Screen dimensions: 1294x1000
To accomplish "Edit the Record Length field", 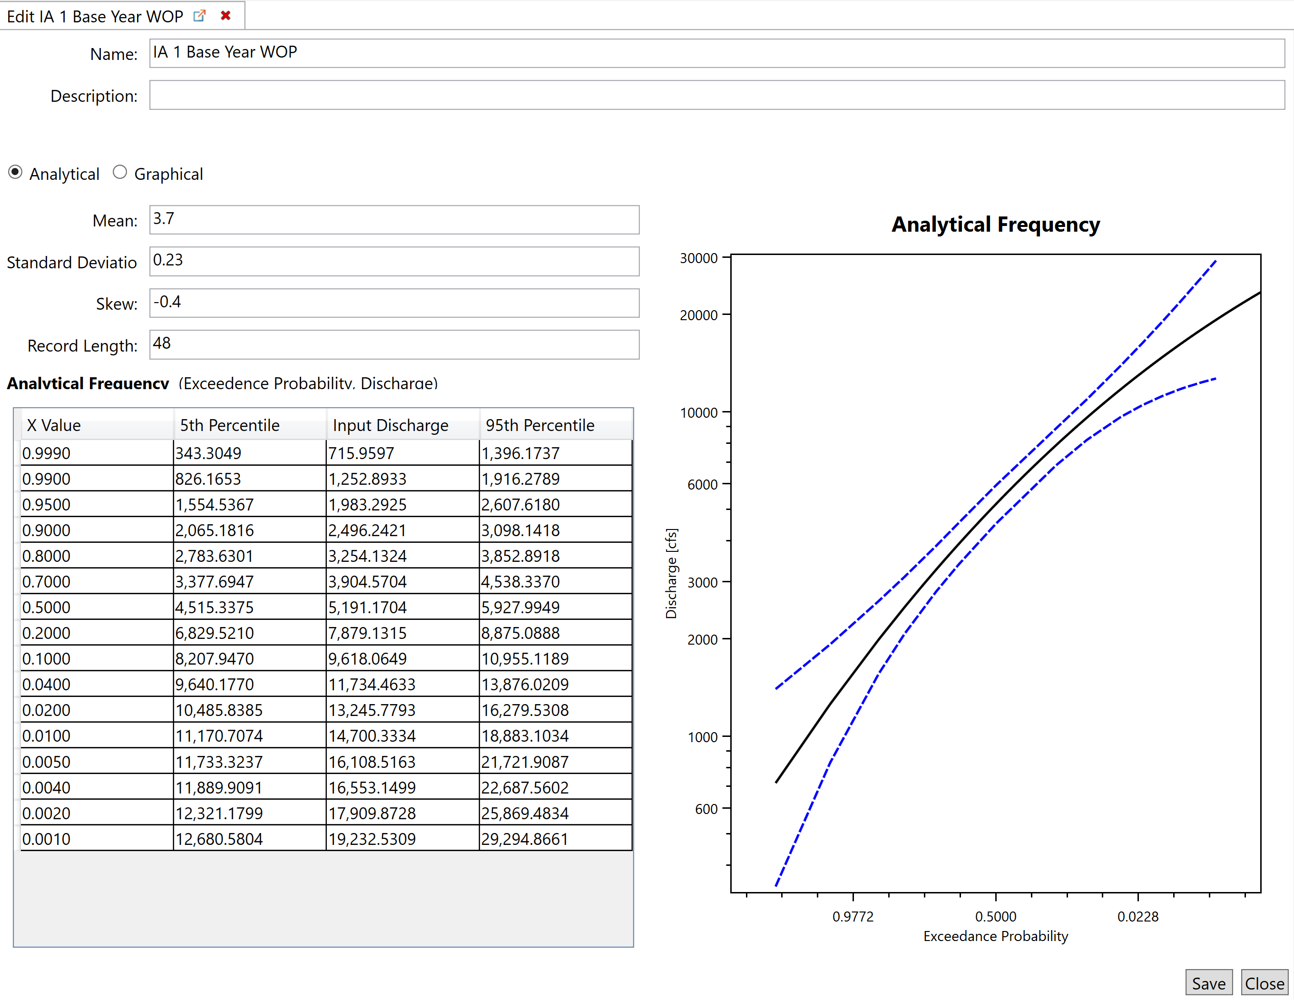I will (394, 345).
